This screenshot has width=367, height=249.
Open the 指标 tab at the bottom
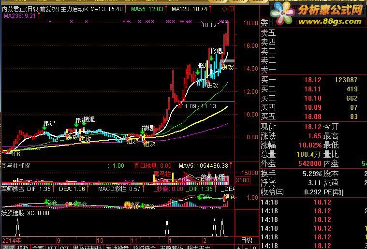pyautogui.click(x=8, y=247)
